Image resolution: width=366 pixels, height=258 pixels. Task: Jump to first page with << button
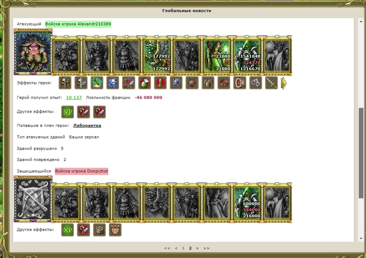click(x=167, y=248)
